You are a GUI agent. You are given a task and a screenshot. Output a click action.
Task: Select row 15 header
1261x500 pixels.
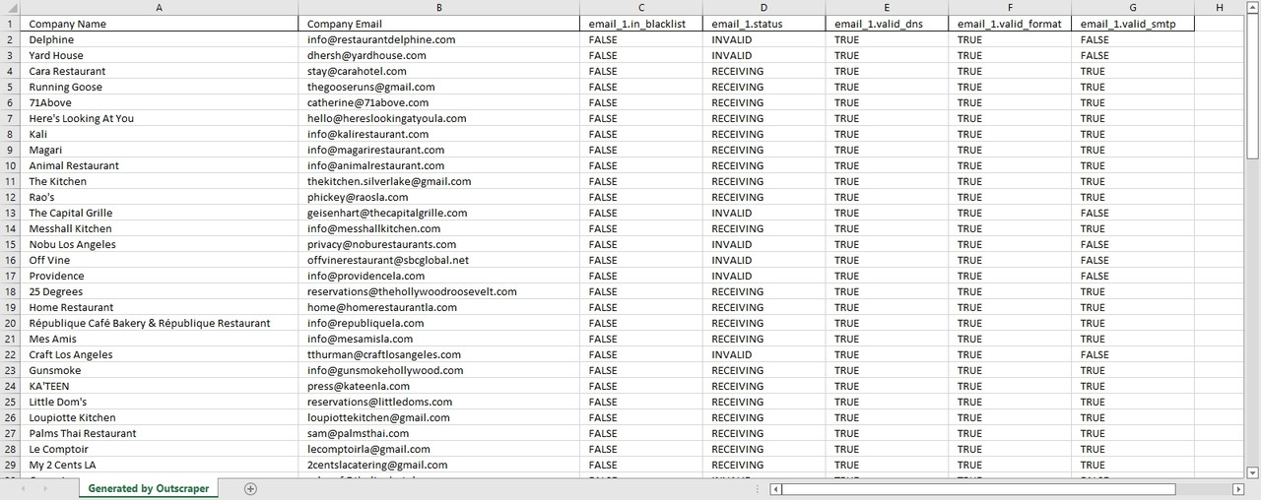(x=11, y=244)
